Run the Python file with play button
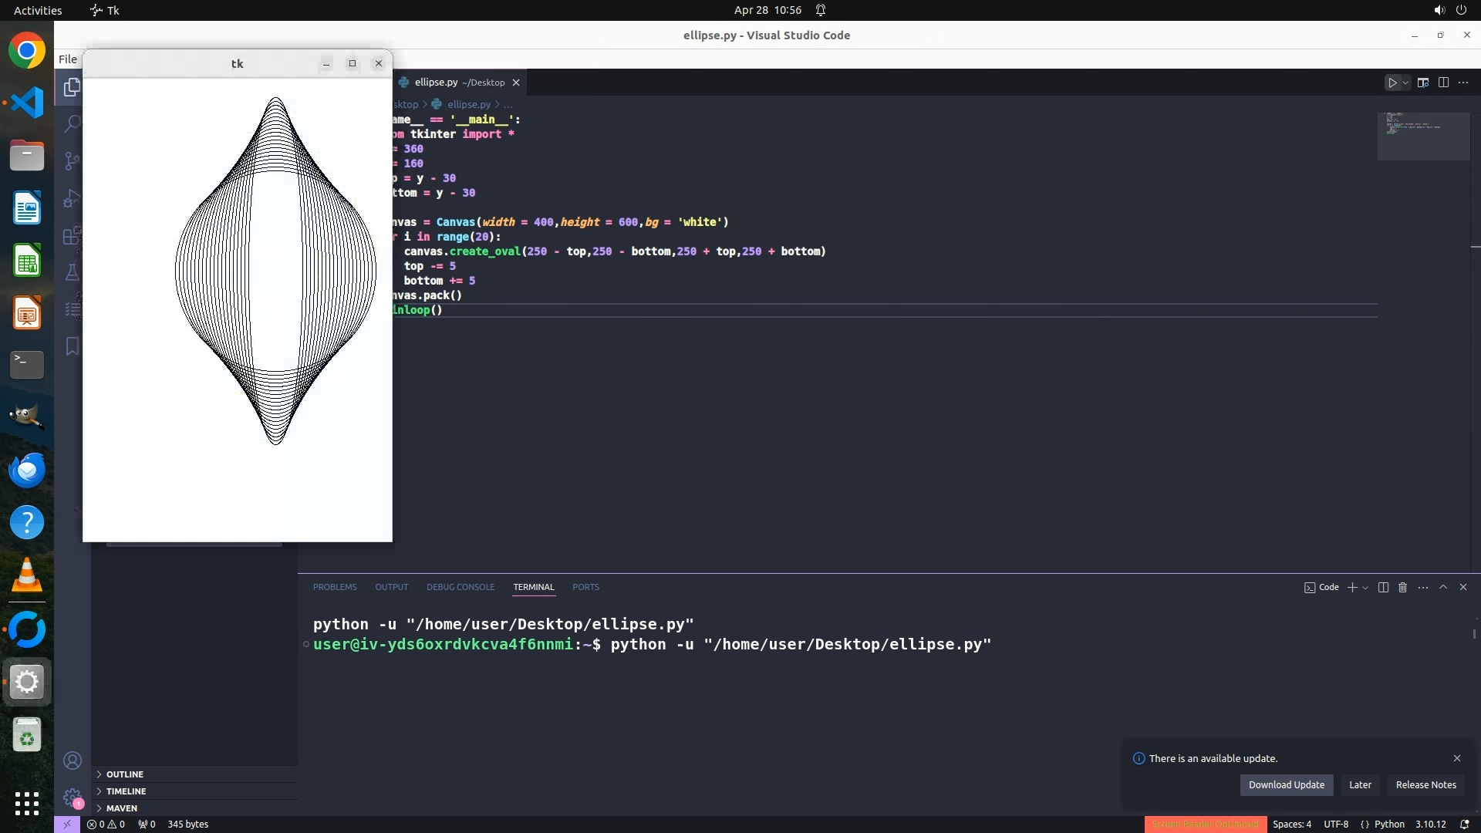The width and height of the screenshot is (1481, 833). (x=1392, y=83)
